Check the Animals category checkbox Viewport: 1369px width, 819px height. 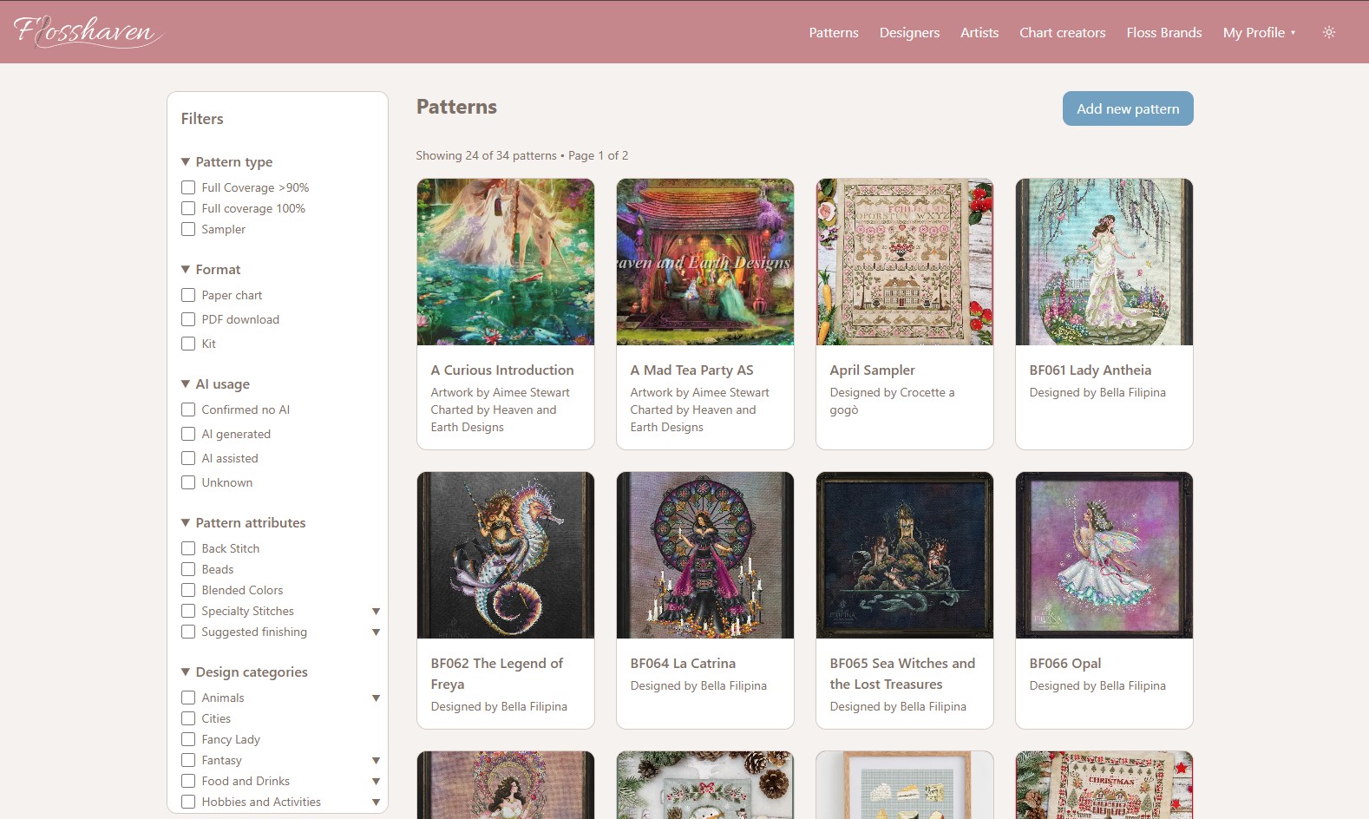(x=188, y=698)
